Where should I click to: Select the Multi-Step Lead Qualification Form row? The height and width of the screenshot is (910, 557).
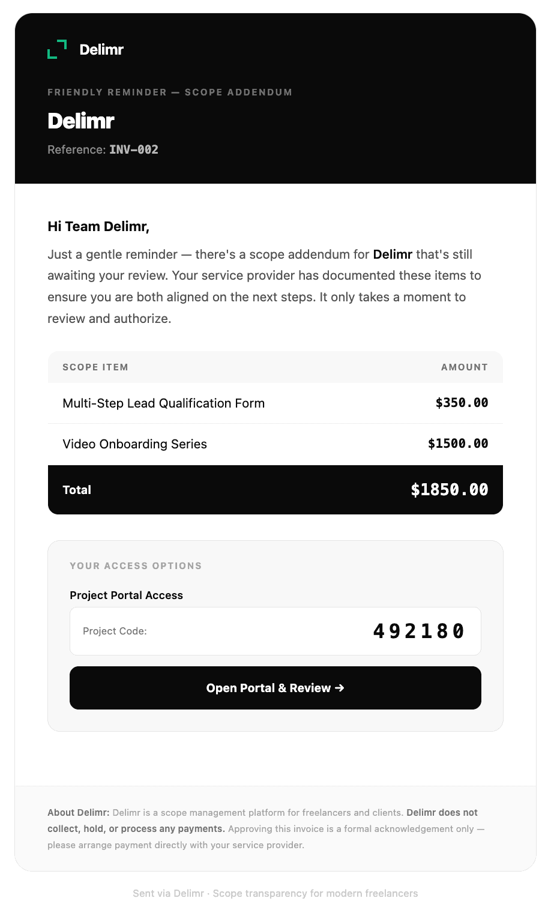click(x=275, y=403)
